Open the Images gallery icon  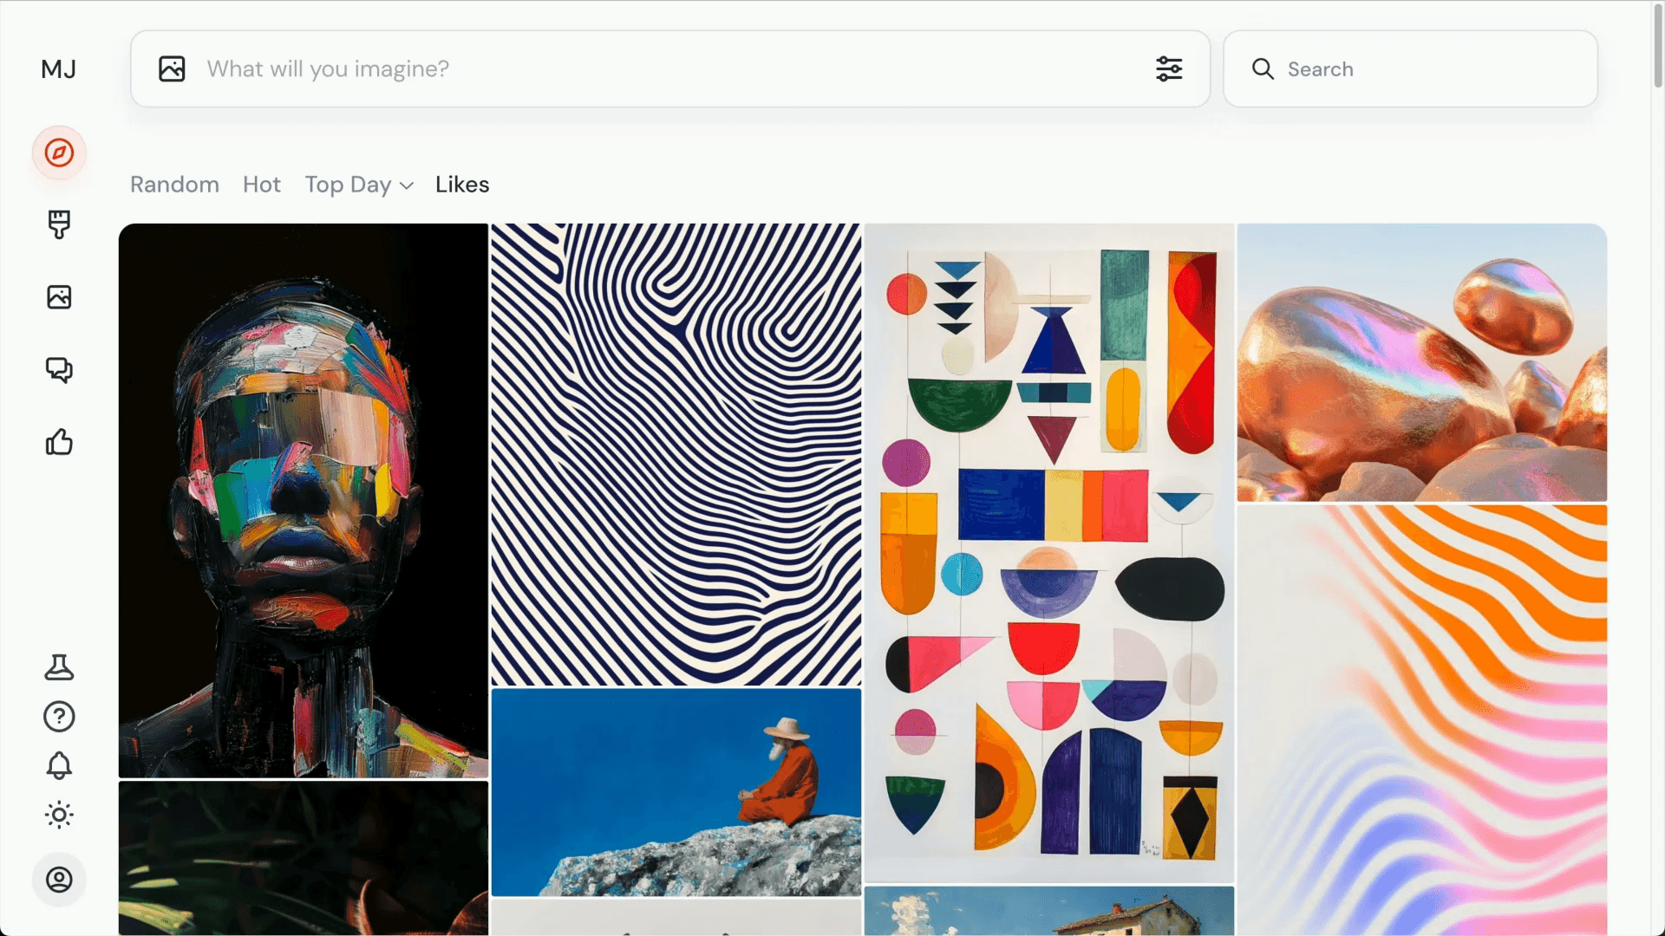coord(60,297)
